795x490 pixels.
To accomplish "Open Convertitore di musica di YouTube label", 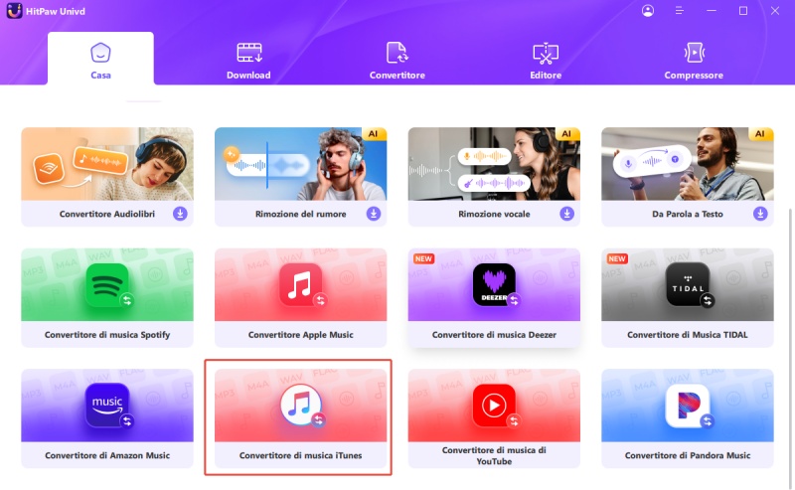I will coord(494,455).
